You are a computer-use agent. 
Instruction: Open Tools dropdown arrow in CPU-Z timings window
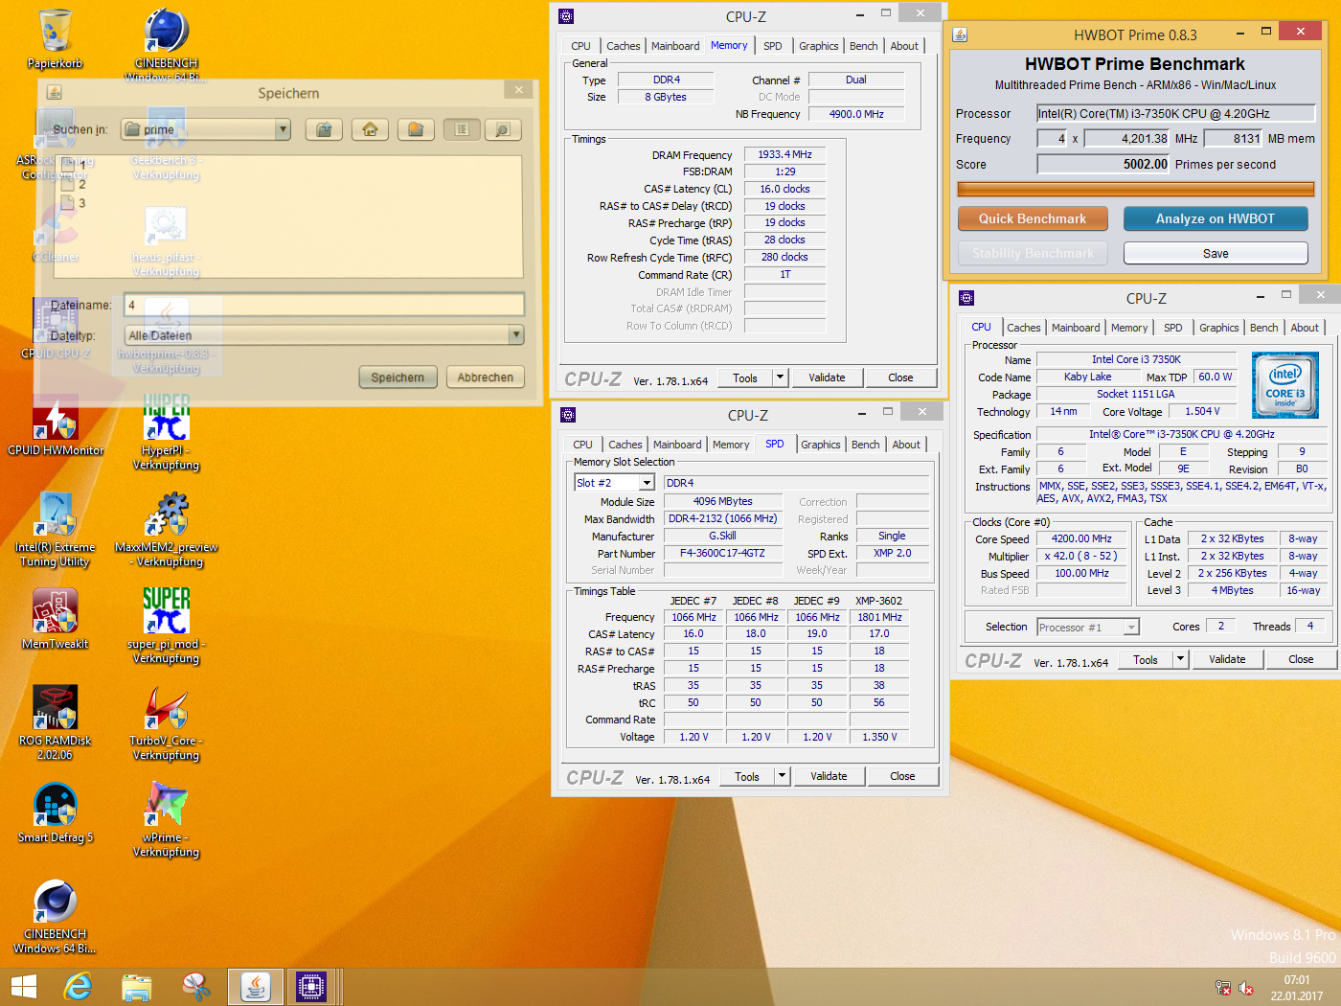click(781, 377)
